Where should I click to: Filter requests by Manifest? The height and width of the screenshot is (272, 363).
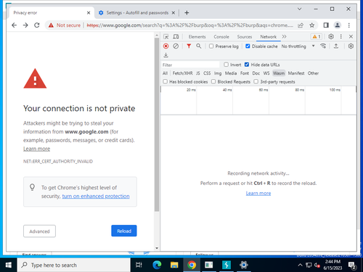point(296,73)
